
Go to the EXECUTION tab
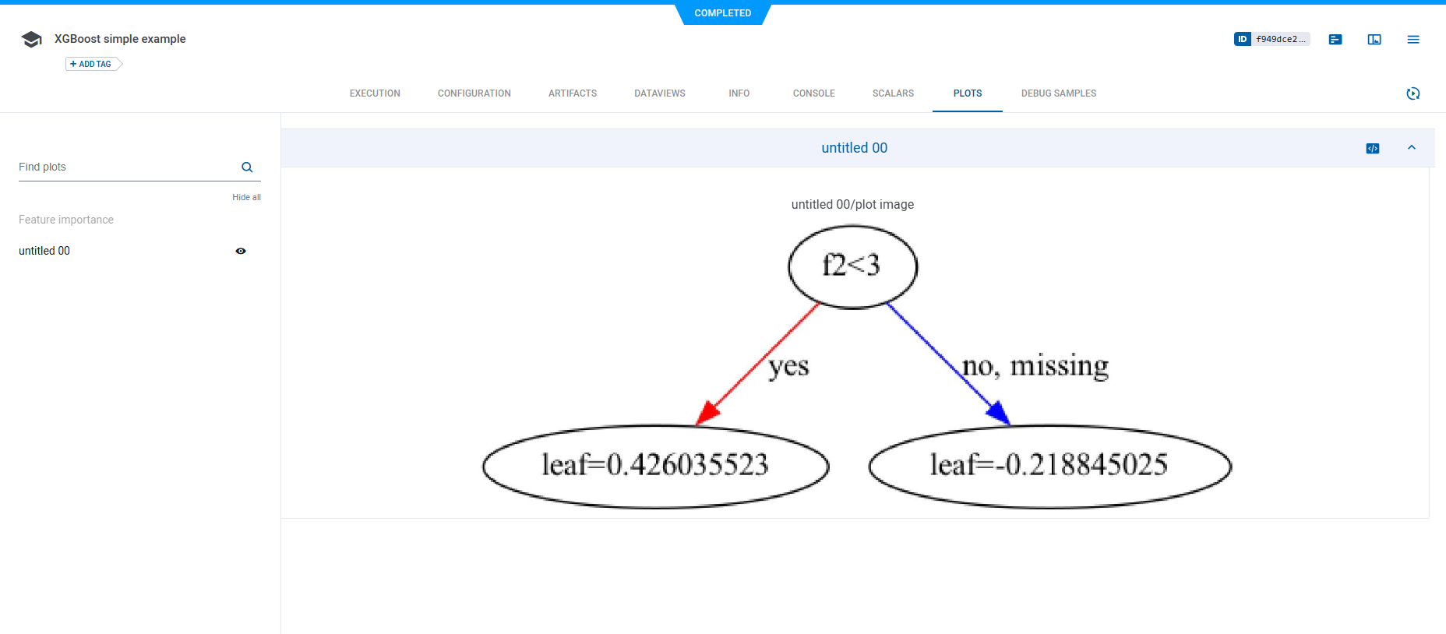tap(375, 93)
